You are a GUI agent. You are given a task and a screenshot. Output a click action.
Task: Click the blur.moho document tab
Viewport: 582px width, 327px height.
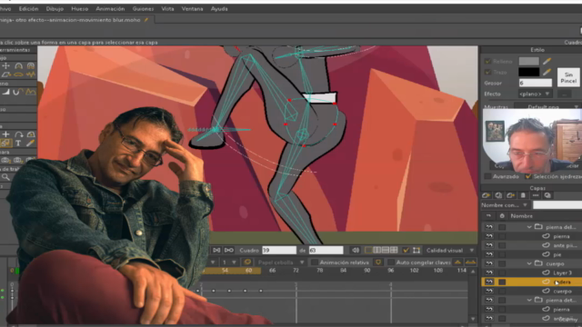click(77, 20)
